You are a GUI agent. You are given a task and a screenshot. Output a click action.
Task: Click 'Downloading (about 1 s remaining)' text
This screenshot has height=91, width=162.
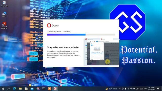(59, 31)
